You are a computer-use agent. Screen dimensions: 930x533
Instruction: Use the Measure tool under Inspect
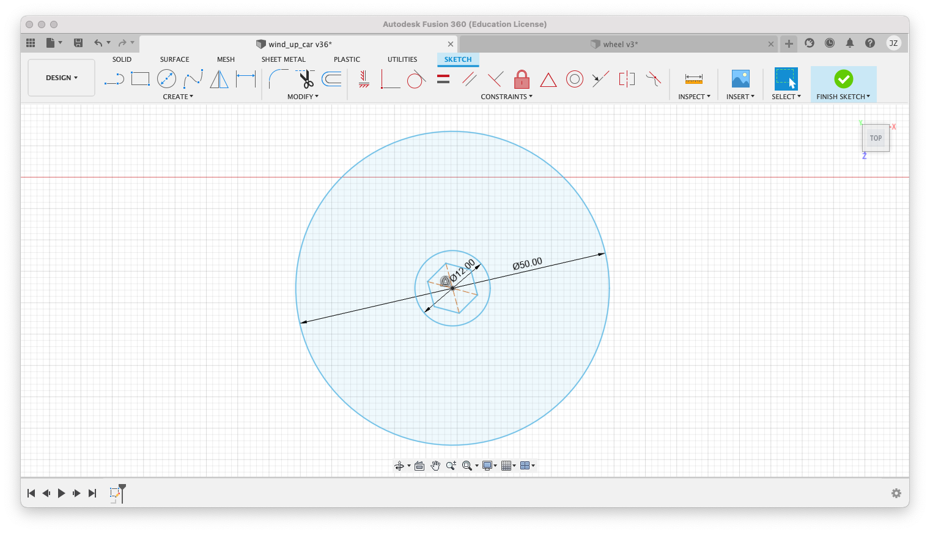(x=693, y=79)
